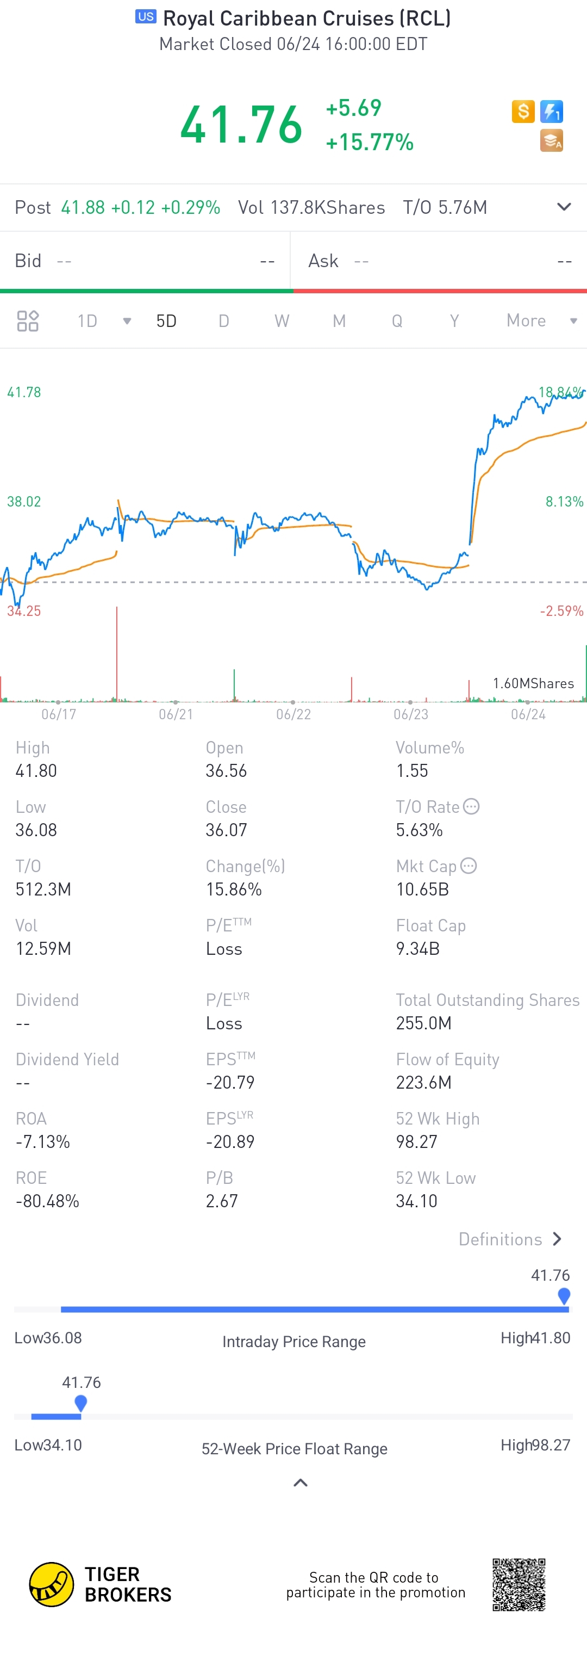Tap the Intraday Price Range slider marker

564,1296
